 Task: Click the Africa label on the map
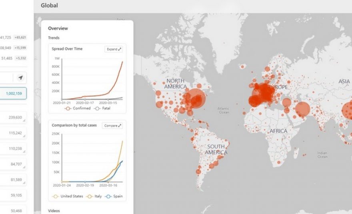point(278,131)
